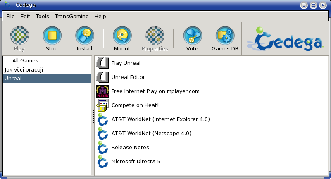Select 'Play Unreal' shortcut text

pyautogui.click(x=126, y=63)
